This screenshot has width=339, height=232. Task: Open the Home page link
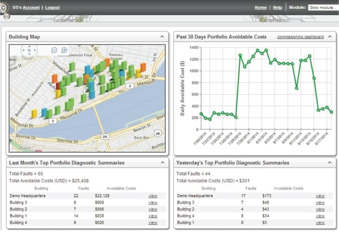tap(260, 7)
